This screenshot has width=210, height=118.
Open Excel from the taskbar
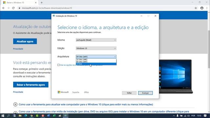pos(54,116)
